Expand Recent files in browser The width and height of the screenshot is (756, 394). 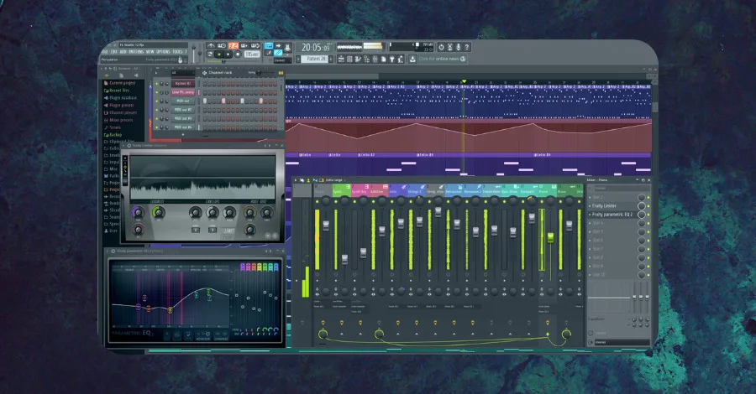(117, 91)
